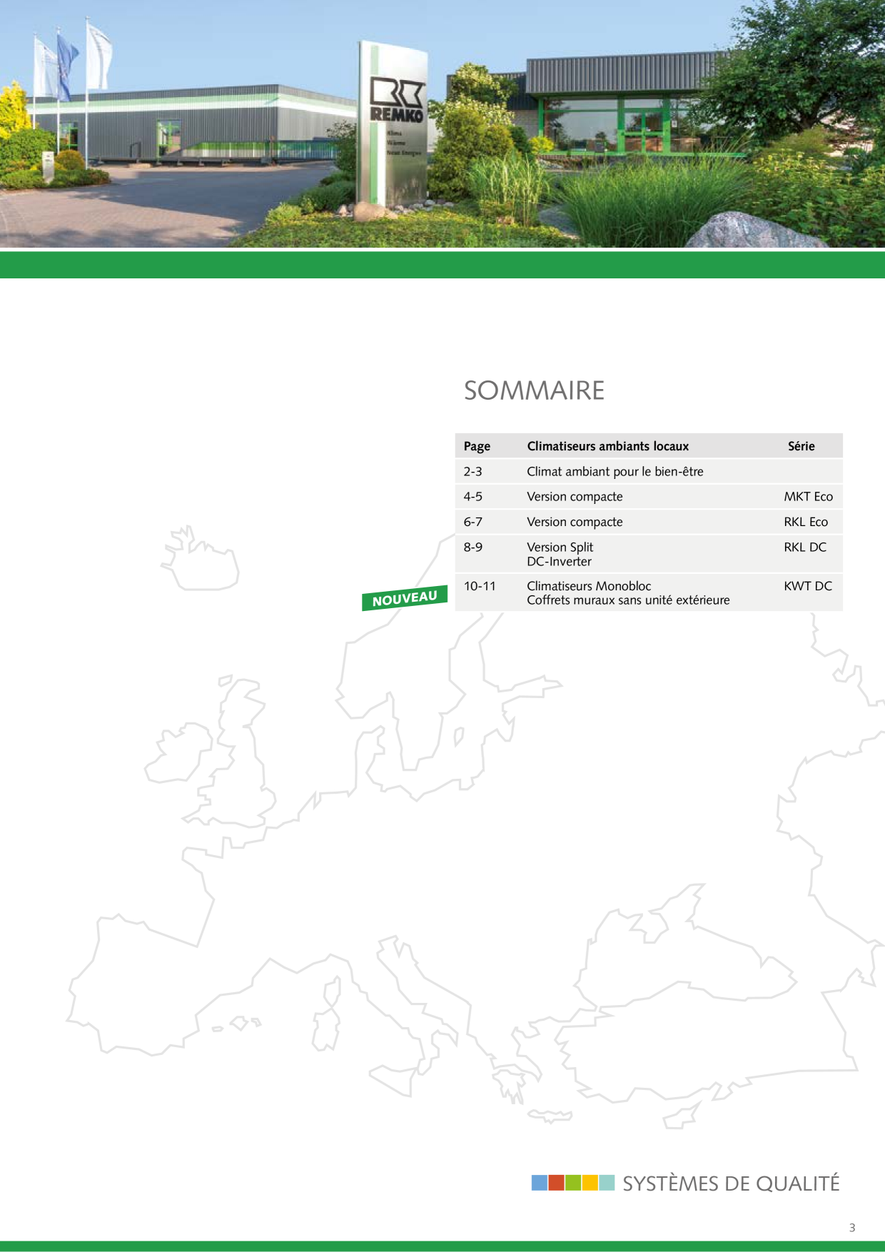
Task: Click the "KWT DC" series cell
Action: coord(808,586)
